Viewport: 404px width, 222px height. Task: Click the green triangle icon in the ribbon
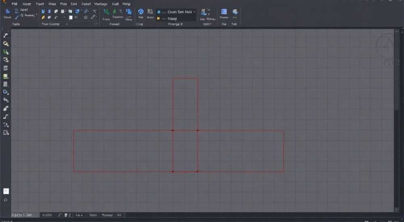pos(114,12)
